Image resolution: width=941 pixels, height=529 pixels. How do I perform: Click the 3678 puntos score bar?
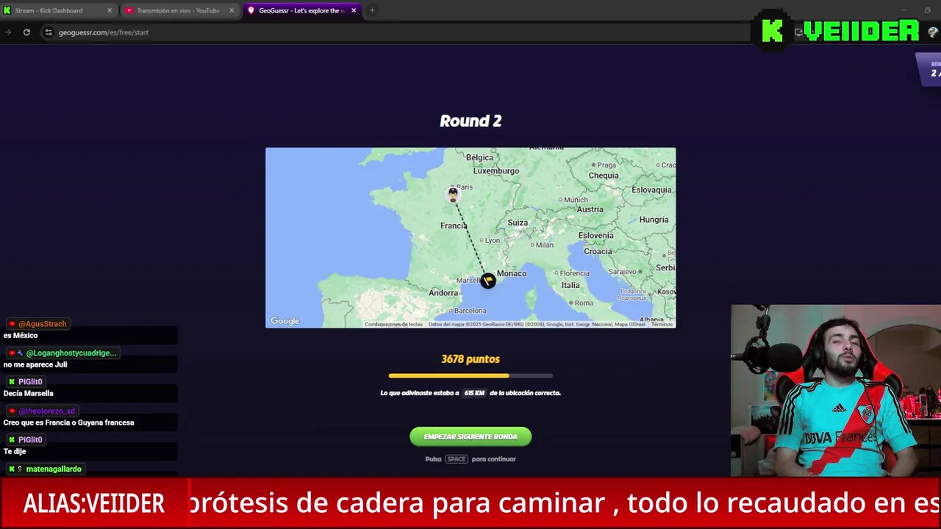point(470,375)
